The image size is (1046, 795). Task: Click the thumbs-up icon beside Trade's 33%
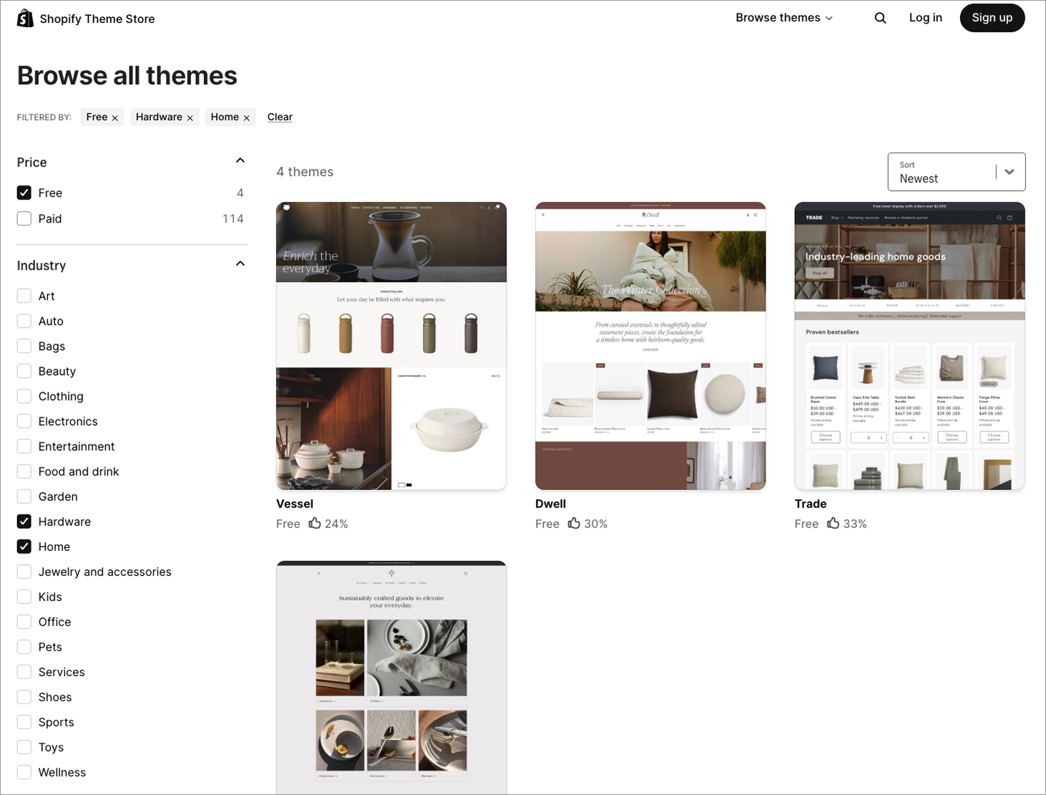tap(832, 523)
